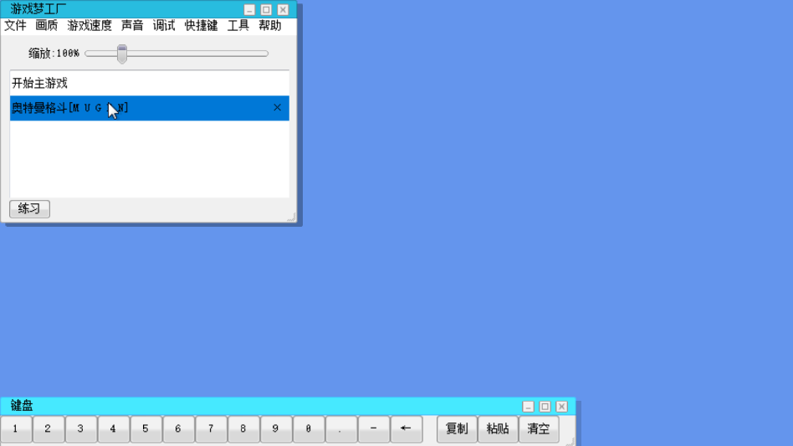Minimize the 键盘 window
The image size is (793, 446).
pyautogui.click(x=528, y=407)
